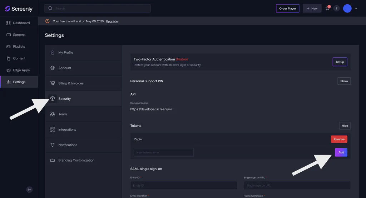366x198 pixels.
Task: Open Playlists section
Action: 19,47
